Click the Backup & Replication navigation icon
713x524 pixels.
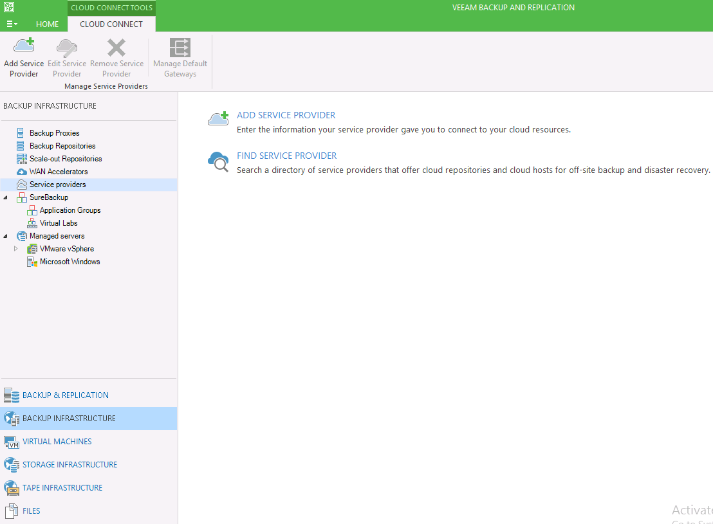(12, 395)
